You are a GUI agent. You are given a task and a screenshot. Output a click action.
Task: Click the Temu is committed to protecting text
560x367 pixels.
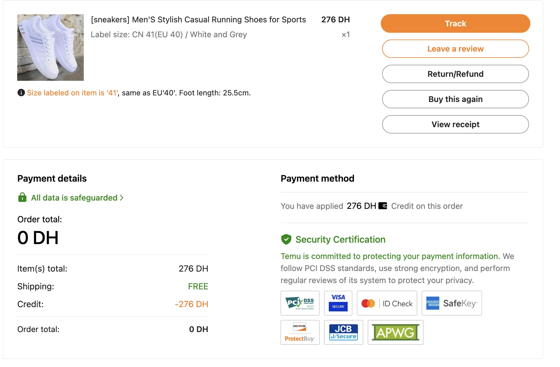pos(390,256)
